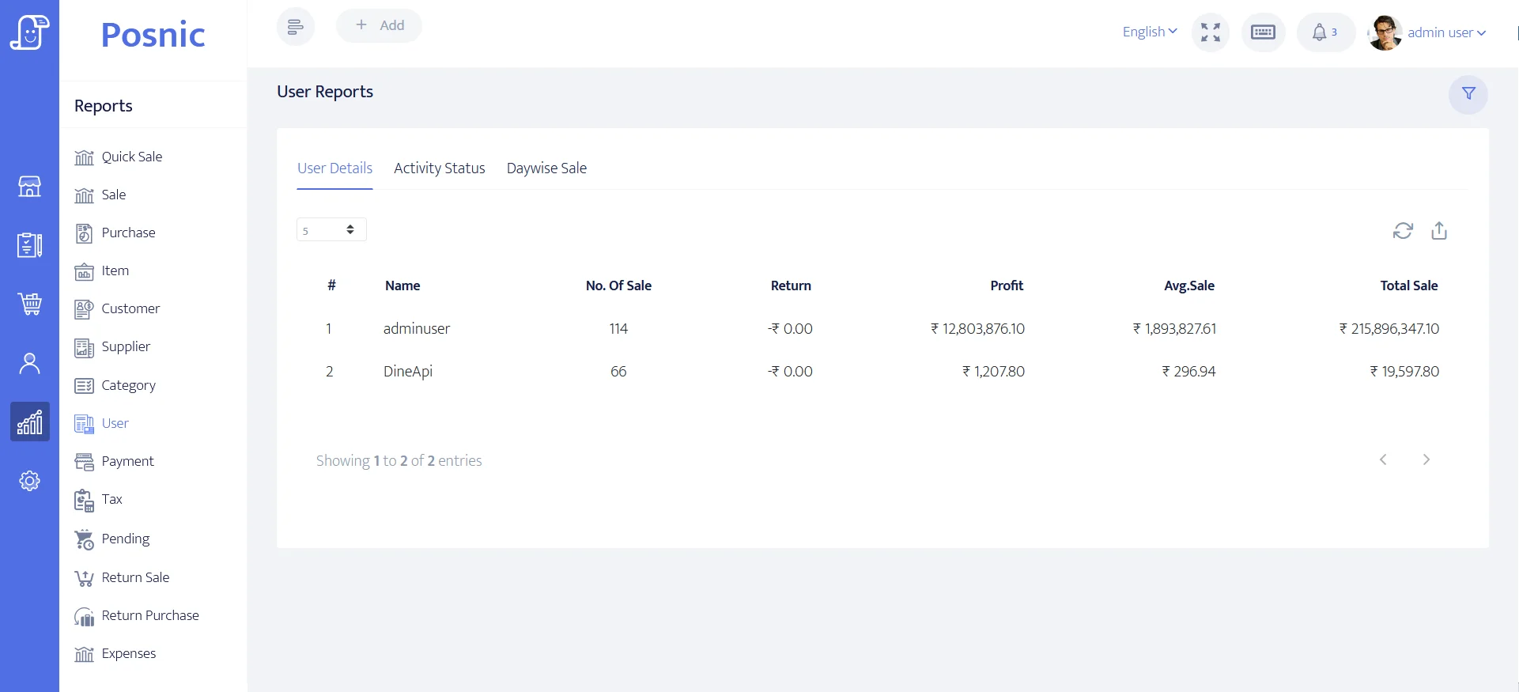The height and width of the screenshot is (692, 1519).
Task: Open the shopping cart icon in left rail
Action: pyautogui.click(x=29, y=304)
